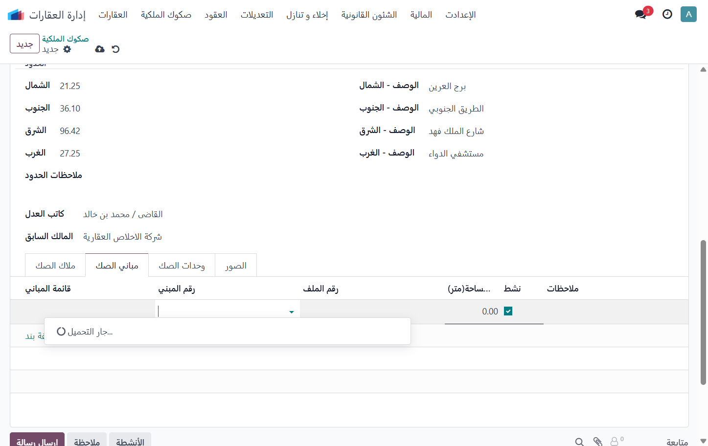This screenshot has width=708, height=446.
Task: Switch to the الصور tab
Action: click(x=236, y=266)
